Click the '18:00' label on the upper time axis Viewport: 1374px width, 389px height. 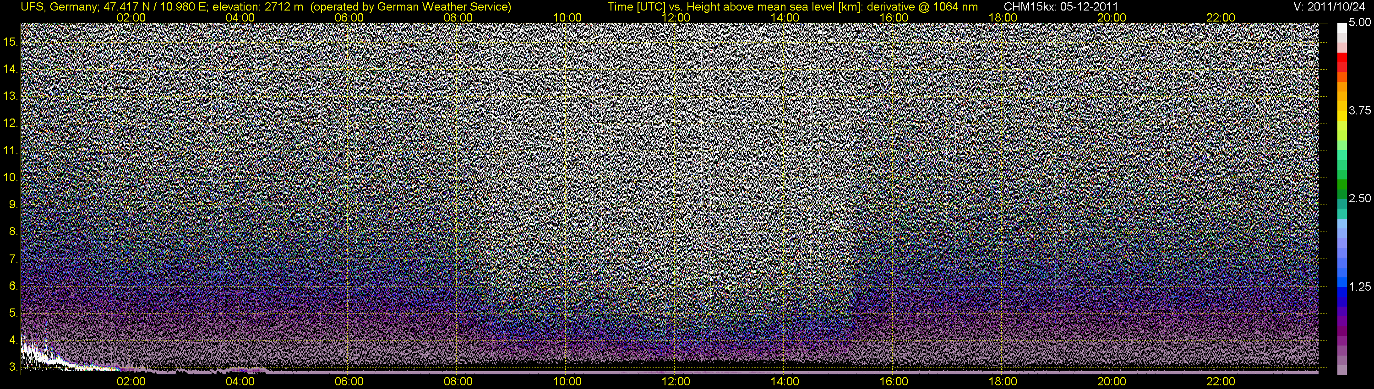[x=1003, y=17]
